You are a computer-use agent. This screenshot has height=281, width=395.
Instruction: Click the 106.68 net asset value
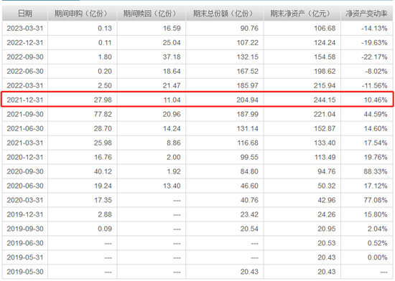click(325, 28)
